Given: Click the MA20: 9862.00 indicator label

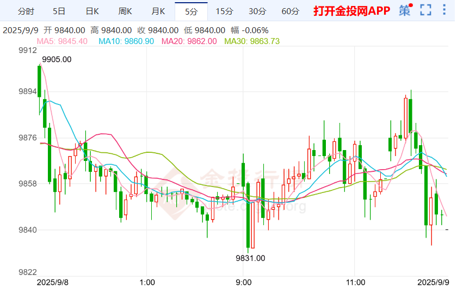Looking at the screenshot, I should [x=189, y=41].
